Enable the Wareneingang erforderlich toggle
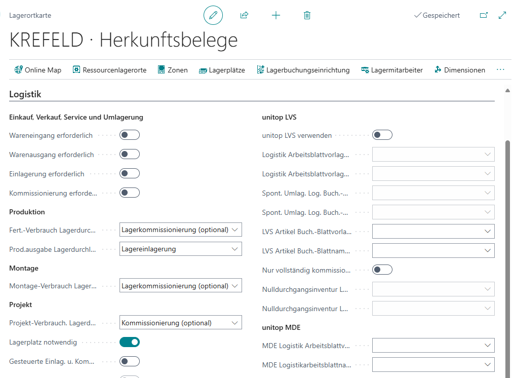Screen dimensions: 514x378 (130, 135)
